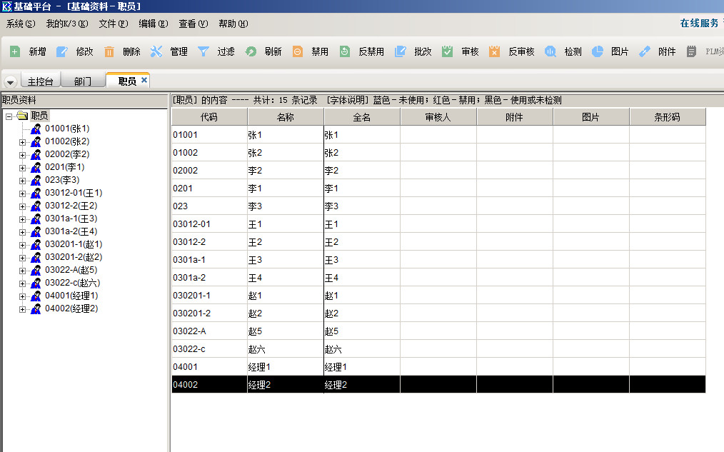Collapse the 职员 root tree node
This screenshot has height=452, width=724.
[x=9, y=116]
